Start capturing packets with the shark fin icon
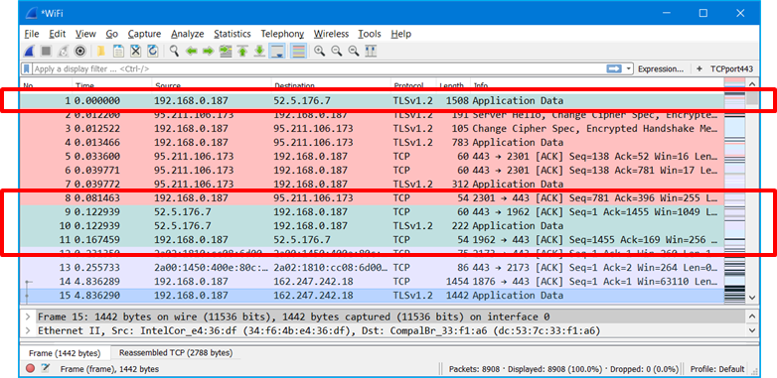Image resolution: width=777 pixels, height=378 pixels. point(29,51)
